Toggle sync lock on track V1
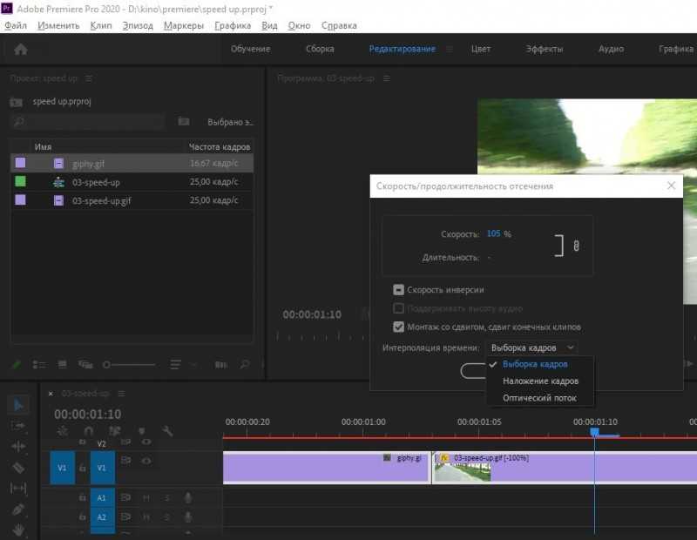This screenshot has width=697, height=540. tap(125, 460)
